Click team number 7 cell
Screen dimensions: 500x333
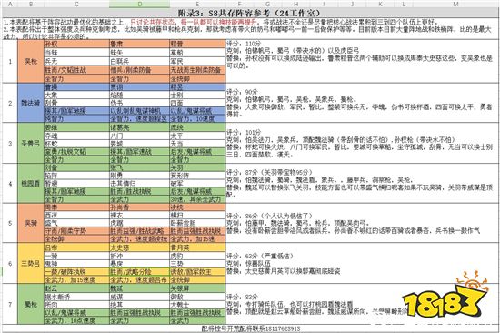coord(10,304)
